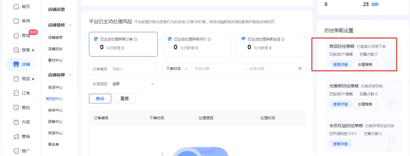Go to 商城 mall icon in sidebar
This screenshot has width=410, height=156.
(x=16, y=36)
